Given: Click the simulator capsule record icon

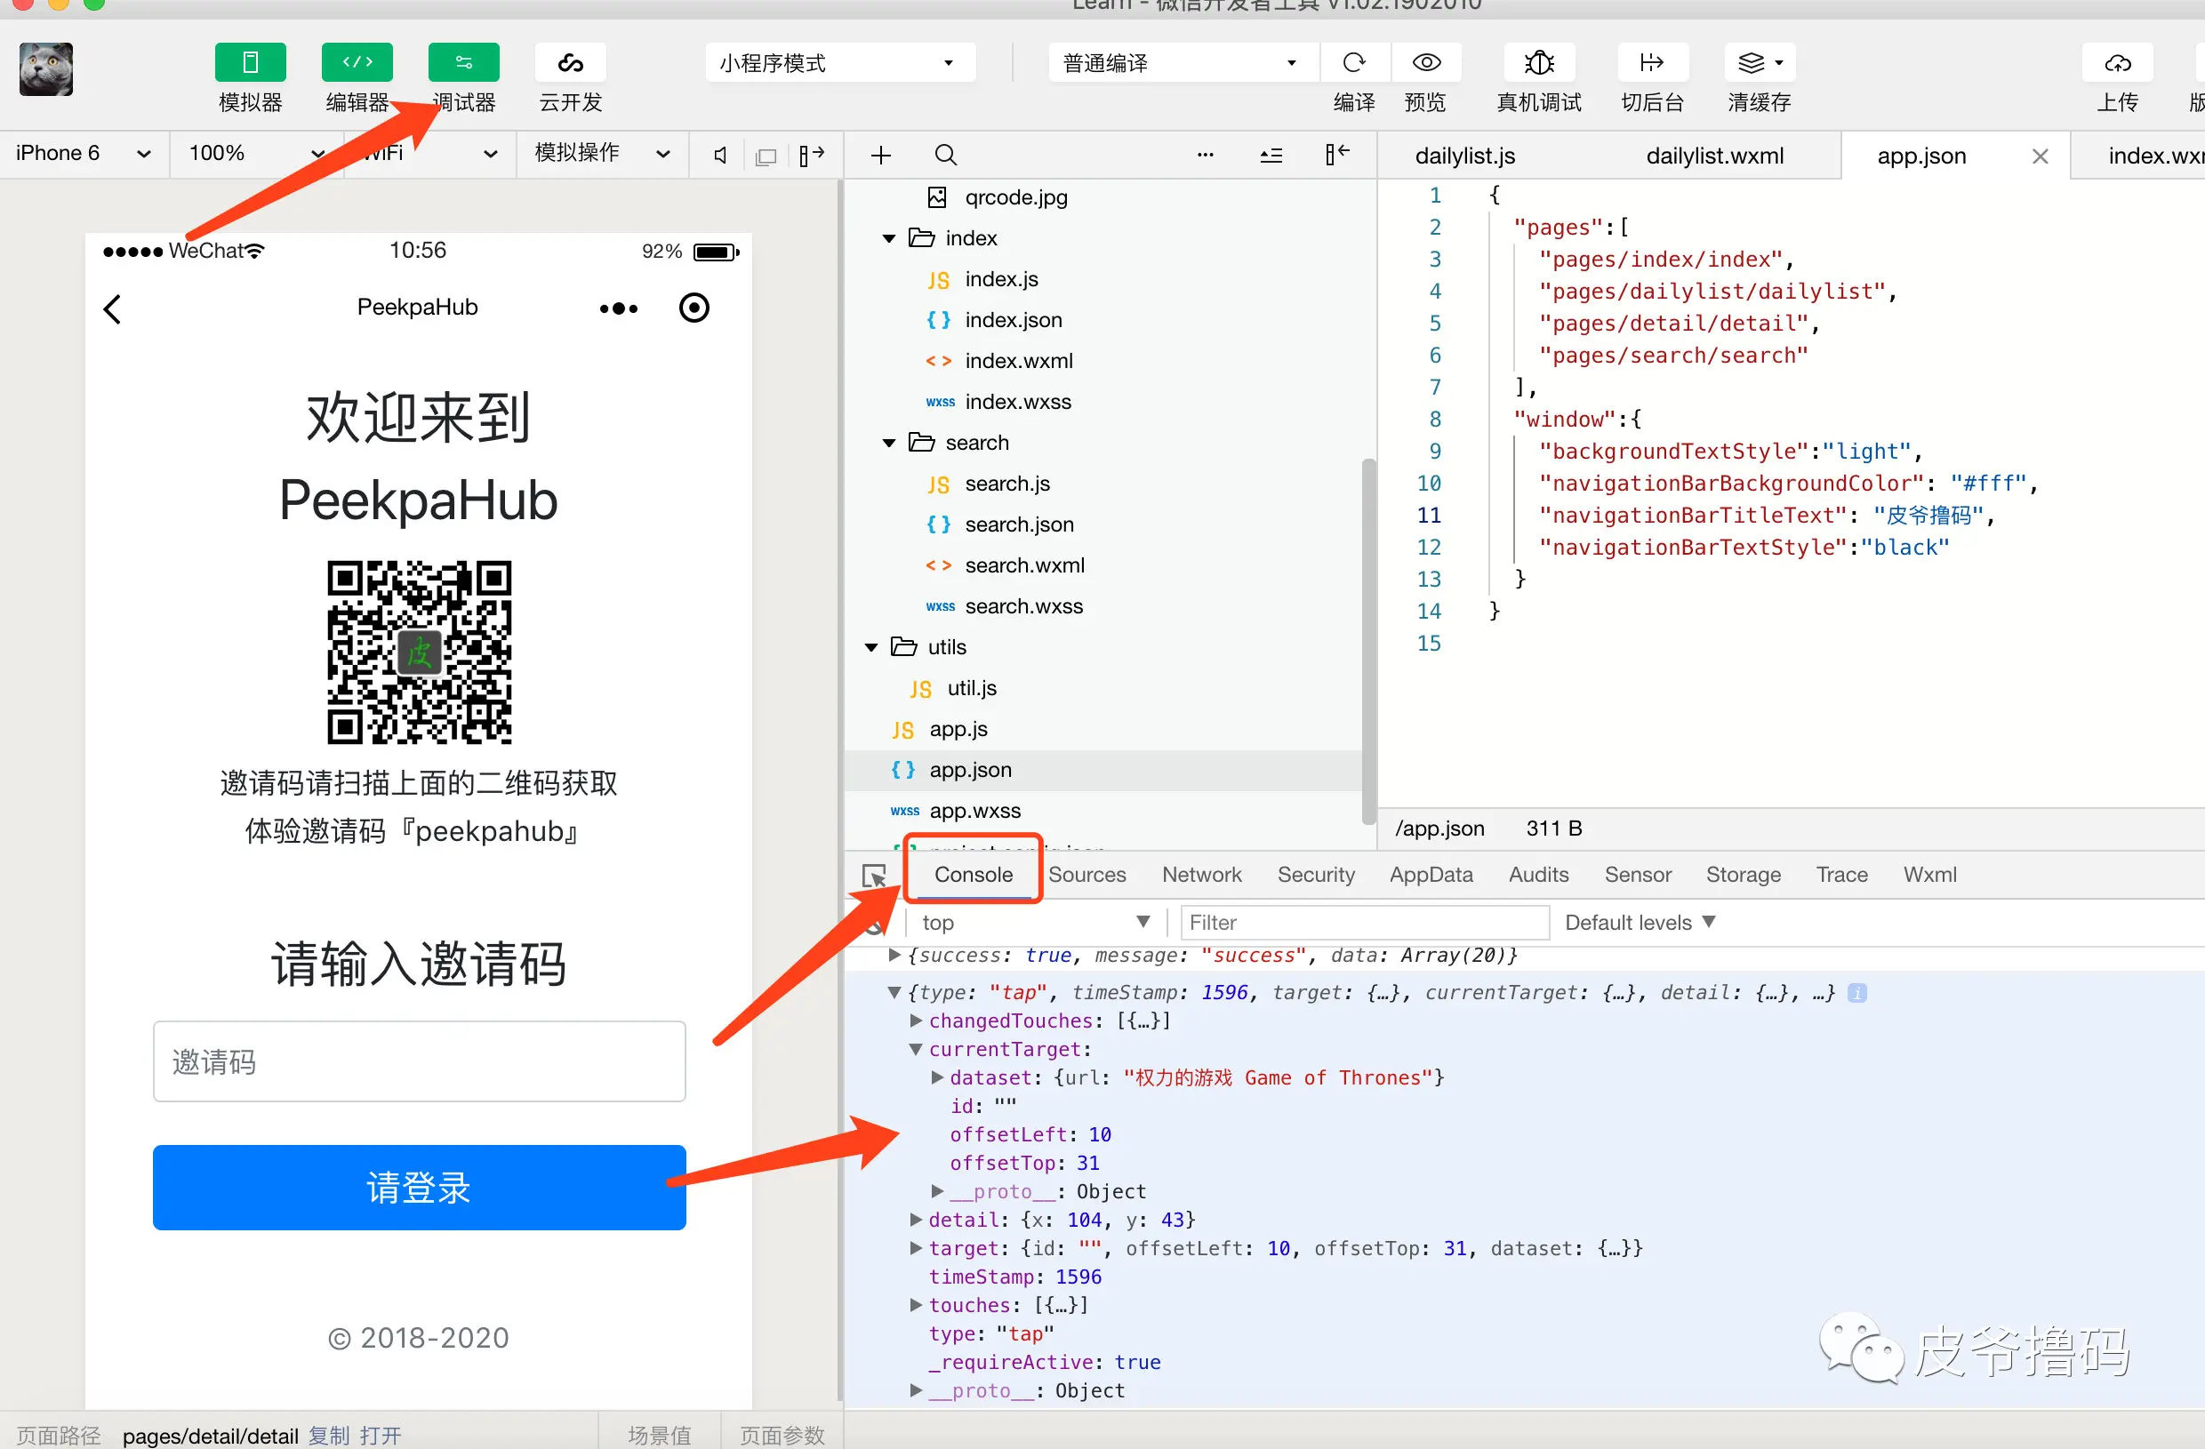Looking at the screenshot, I should 694,308.
